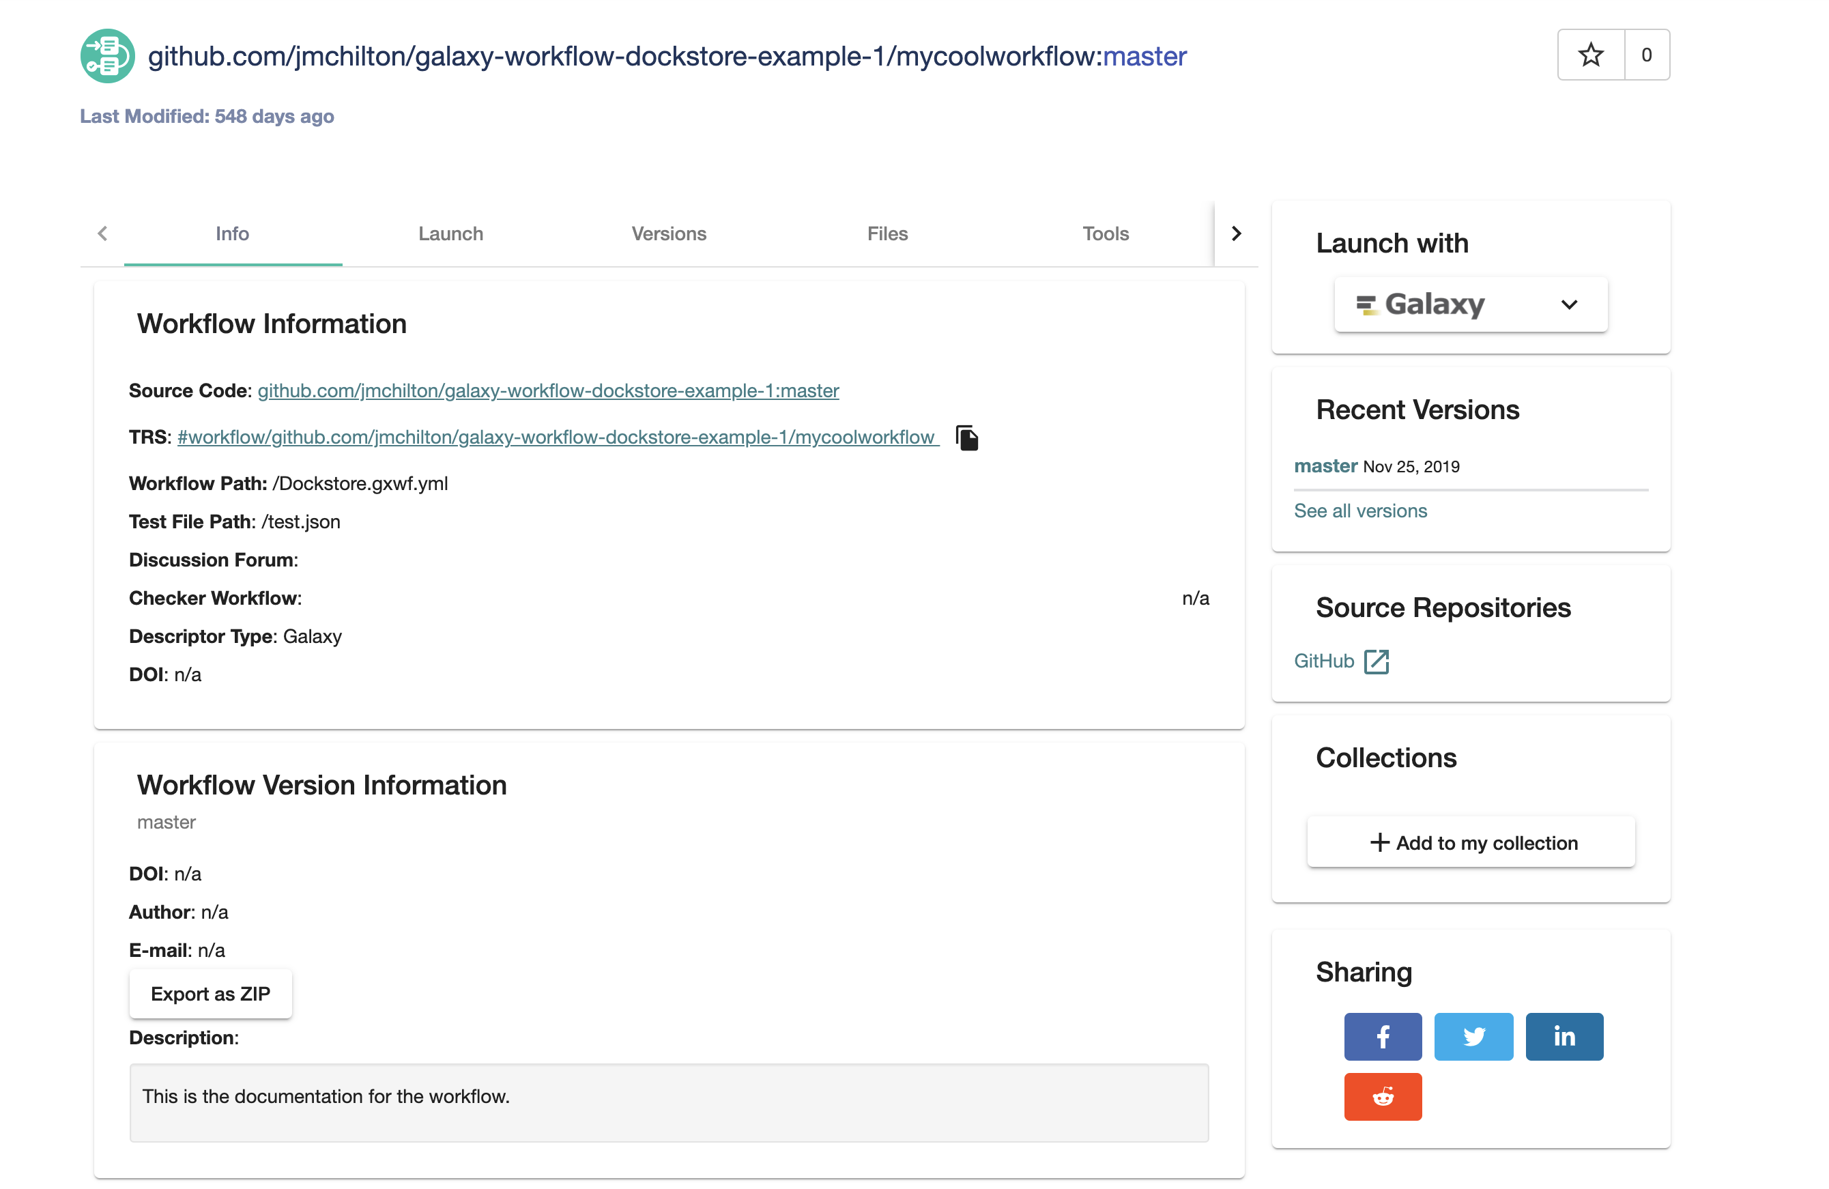This screenshot has width=1829, height=1189.
Task: Click the star count badge showing 0
Action: 1646,55
